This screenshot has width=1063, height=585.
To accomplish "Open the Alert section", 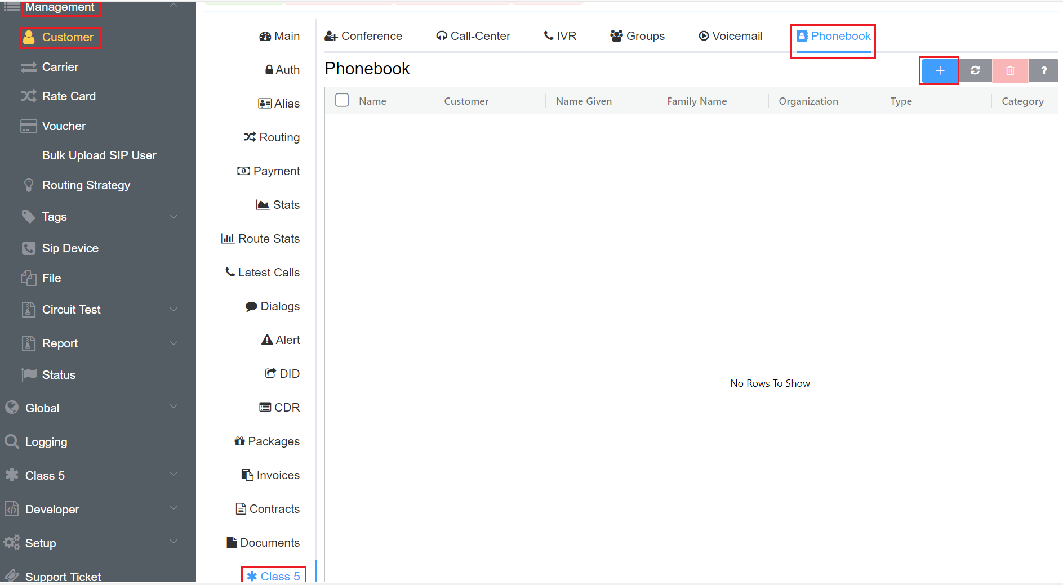I will pos(281,340).
